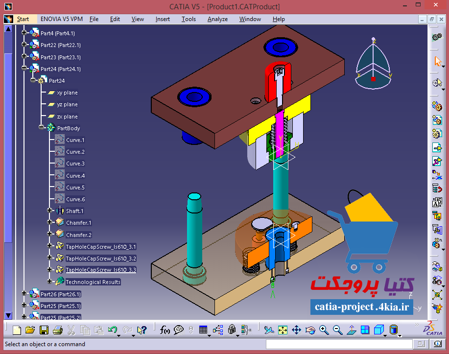Select the Pan view tool
Image resolution: width=449 pixels, height=354 pixels.
[296, 330]
